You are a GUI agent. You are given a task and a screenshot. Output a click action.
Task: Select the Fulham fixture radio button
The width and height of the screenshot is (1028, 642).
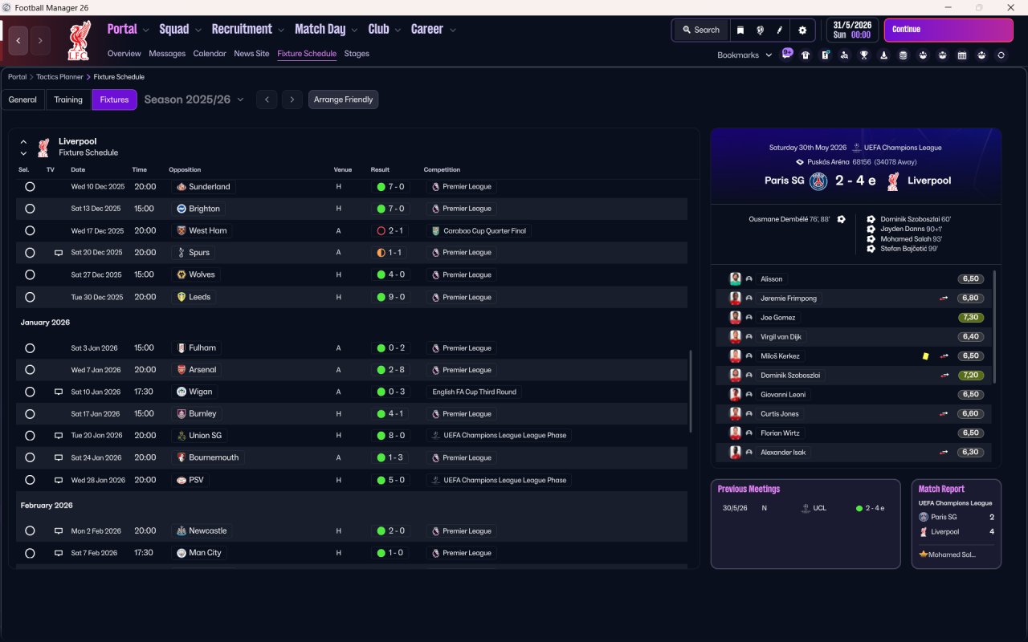(30, 348)
